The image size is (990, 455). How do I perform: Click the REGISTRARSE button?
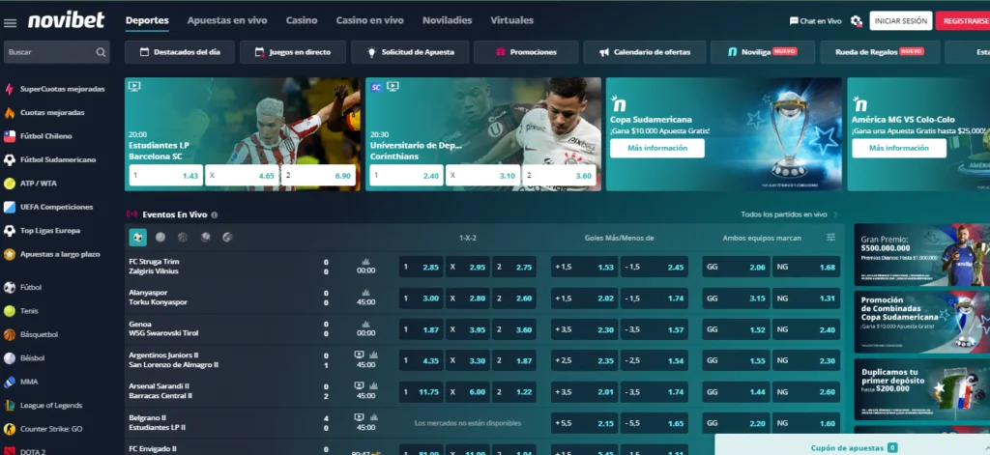pos(964,21)
